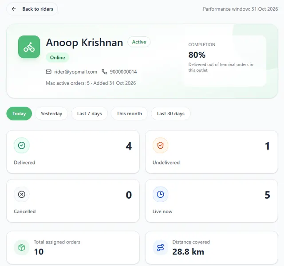284x266 pixels.
Task: Click the back arrow icon
Action: pyautogui.click(x=14, y=9)
